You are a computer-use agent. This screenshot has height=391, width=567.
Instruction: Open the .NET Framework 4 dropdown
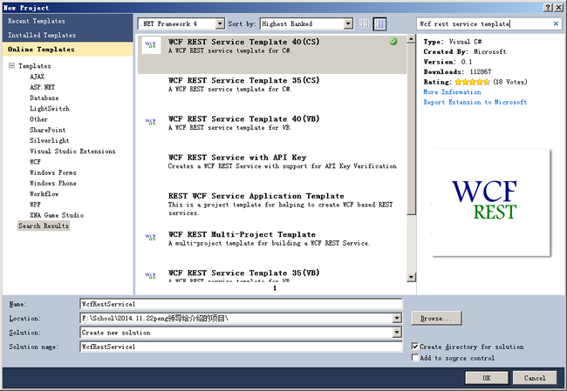click(220, 24)
